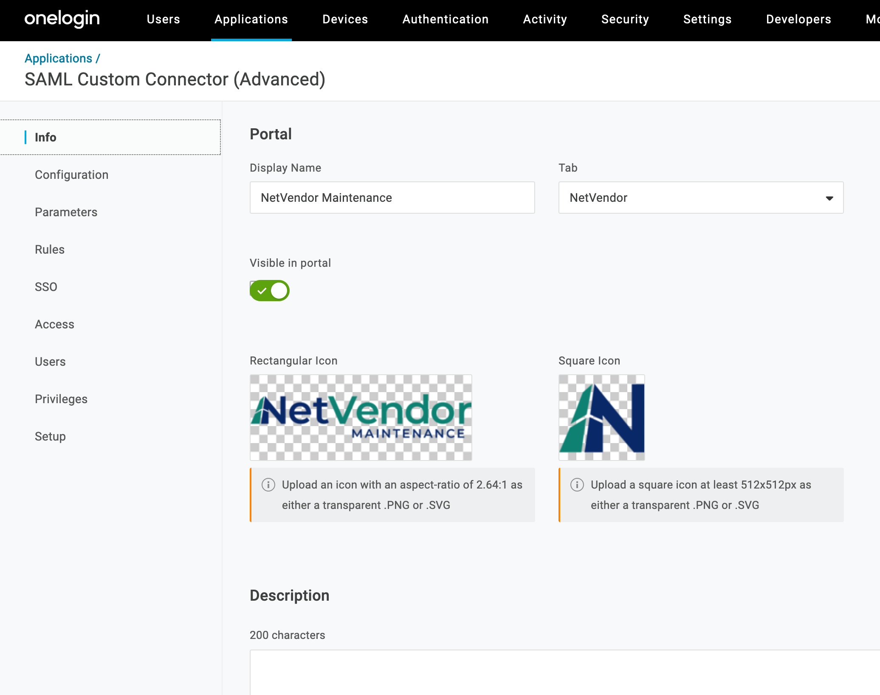Select the Parameters sidebar tab
This screenshot has width=880, height=695.
(x=66, y=212)
